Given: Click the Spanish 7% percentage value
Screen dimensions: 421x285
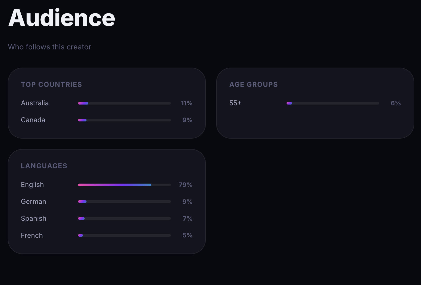Looking at the screenshot, I should click(187, 218).
